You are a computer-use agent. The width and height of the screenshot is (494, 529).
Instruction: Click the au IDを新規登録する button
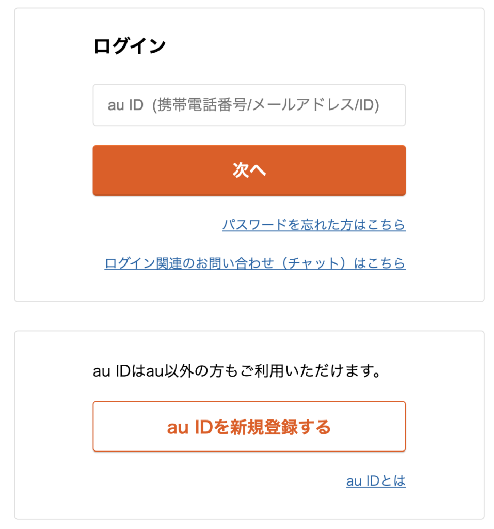click(x=249, y=427)
